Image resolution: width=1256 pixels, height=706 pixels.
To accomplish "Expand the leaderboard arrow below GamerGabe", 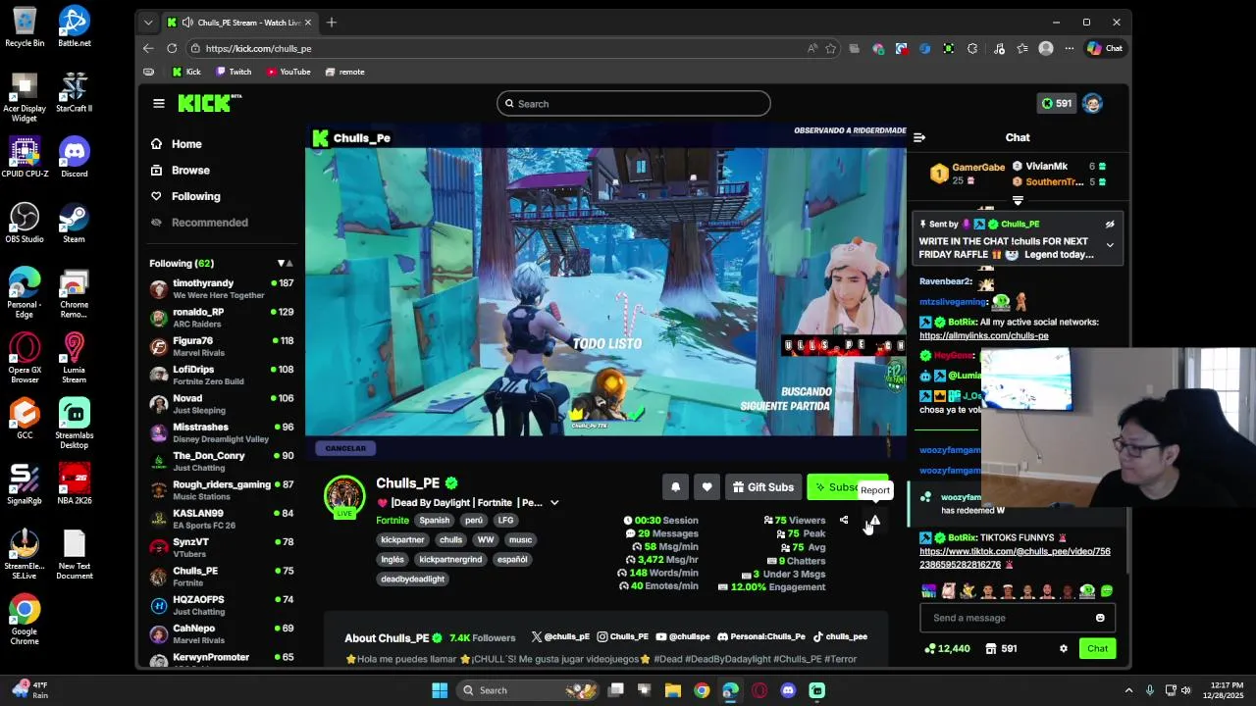I will 1018,200.
